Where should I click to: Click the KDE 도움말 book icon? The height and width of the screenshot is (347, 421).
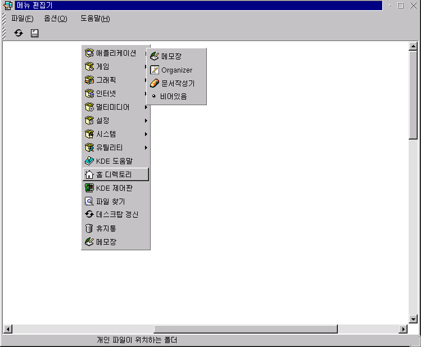(x=89, y=161)
